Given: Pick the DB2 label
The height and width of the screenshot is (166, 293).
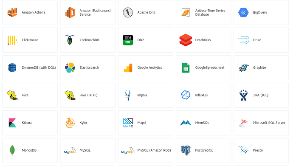Looking at the screenshot, I should pos(141,40).
